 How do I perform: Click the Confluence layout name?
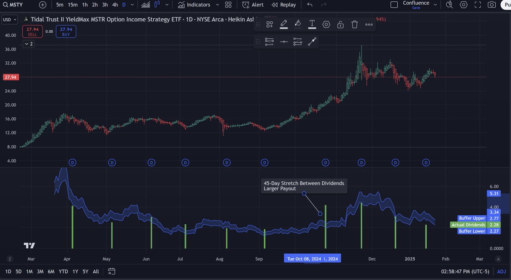point(416,3)
